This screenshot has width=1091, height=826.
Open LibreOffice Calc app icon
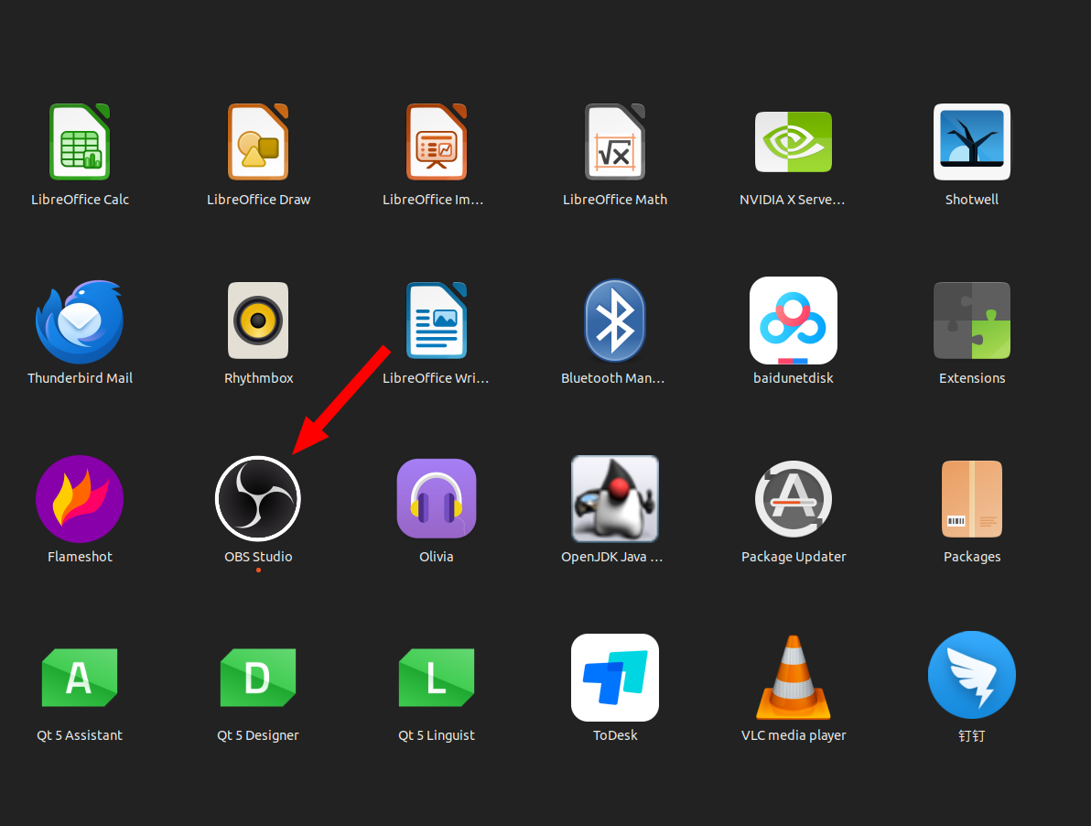click(80, 142)
